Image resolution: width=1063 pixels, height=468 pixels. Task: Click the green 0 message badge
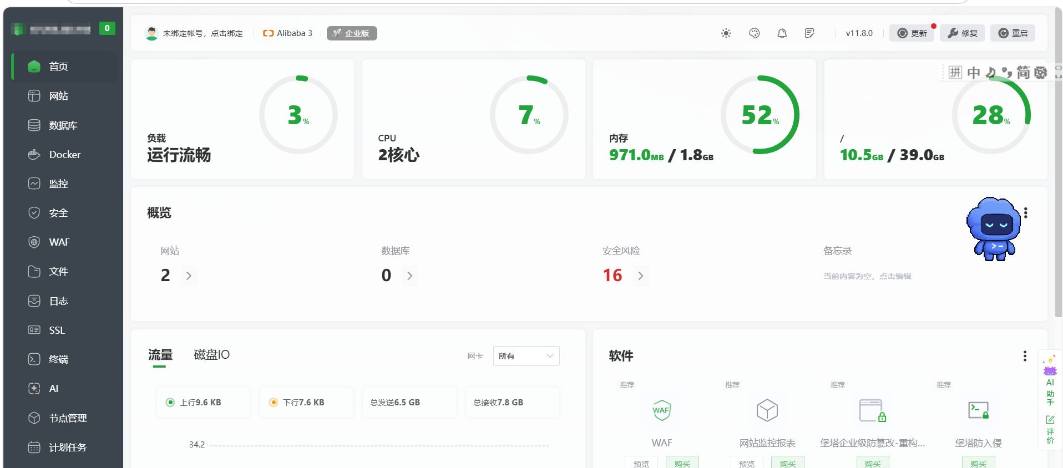107,28
